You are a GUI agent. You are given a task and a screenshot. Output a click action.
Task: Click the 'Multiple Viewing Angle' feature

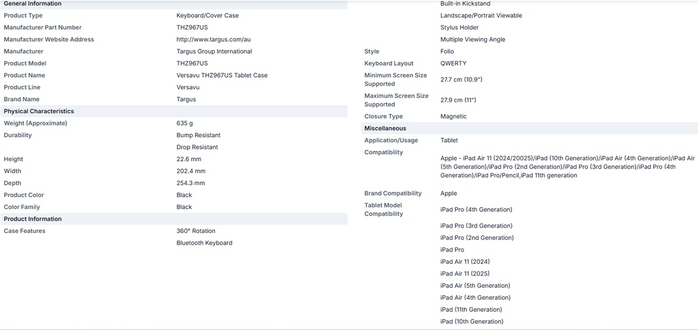pyautogui.click(x=473, y=40)
